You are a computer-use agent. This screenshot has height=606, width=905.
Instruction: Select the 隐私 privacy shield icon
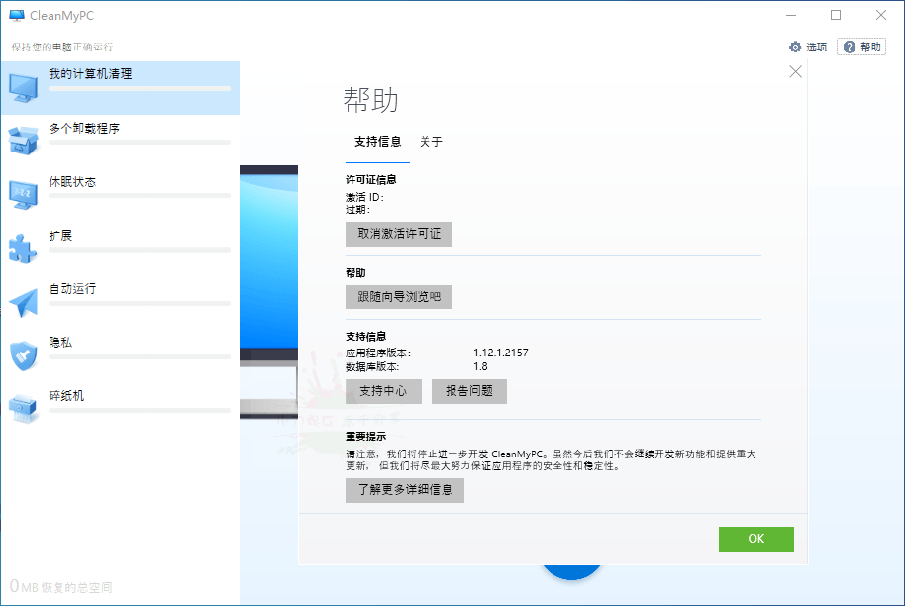[x=23, y=354]
